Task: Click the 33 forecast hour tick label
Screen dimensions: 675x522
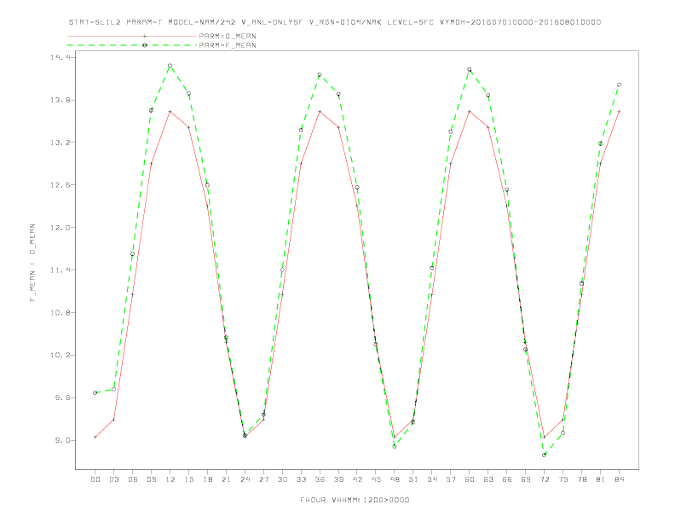Action: coord(301,479)
